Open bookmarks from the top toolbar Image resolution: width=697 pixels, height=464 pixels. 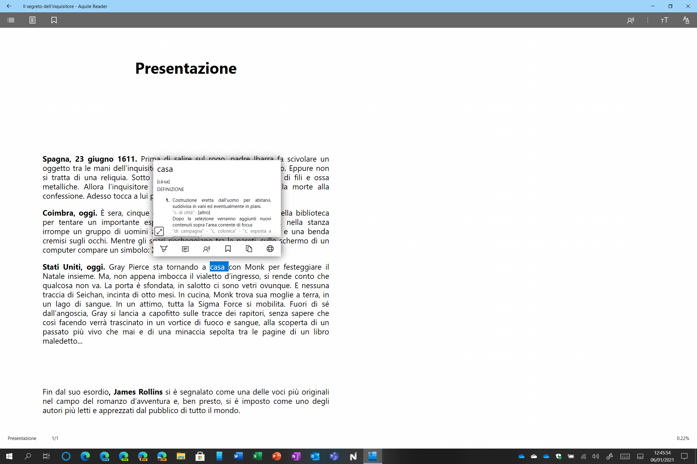point(54,20)
